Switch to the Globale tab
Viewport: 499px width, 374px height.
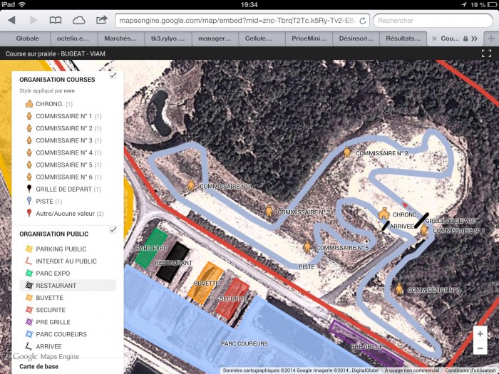coord(27,38)
